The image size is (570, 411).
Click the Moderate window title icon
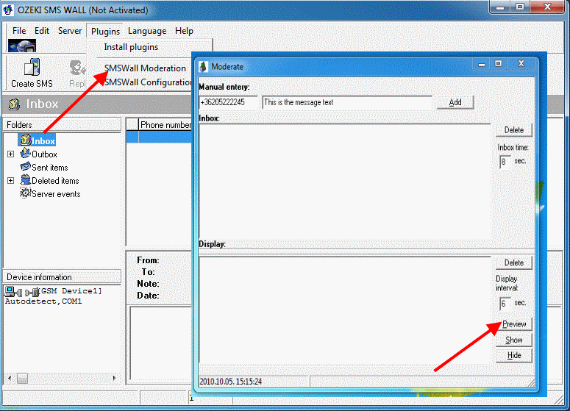(204, 66)
